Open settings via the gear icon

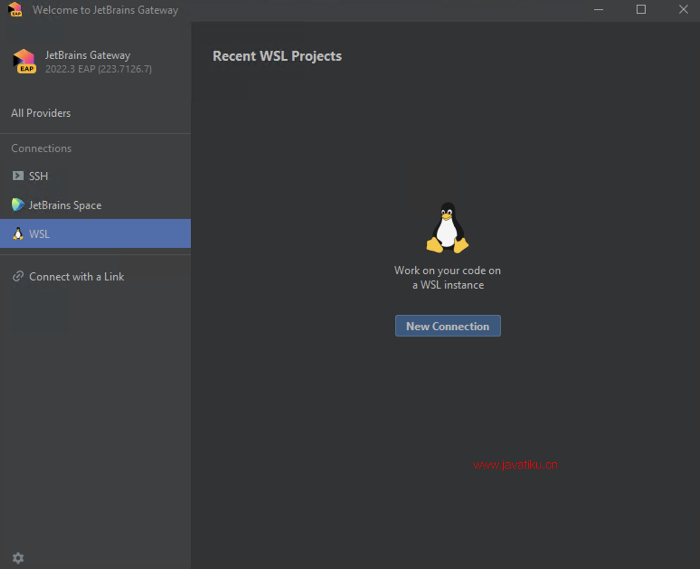pyautogui.click(x=18, y=558)
